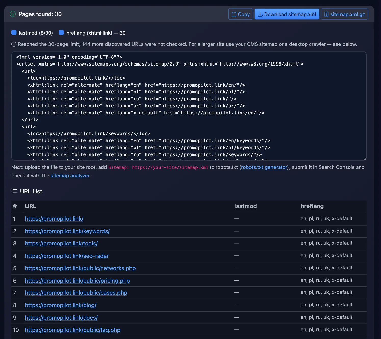
Task: Download the sitemap.xml file
Action: [287, 14]
